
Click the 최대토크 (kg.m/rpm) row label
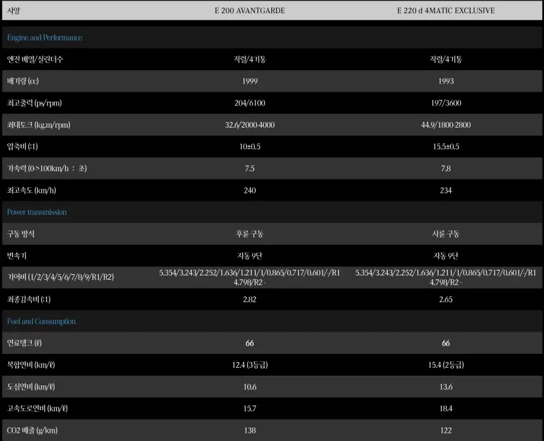click(39, 124)
